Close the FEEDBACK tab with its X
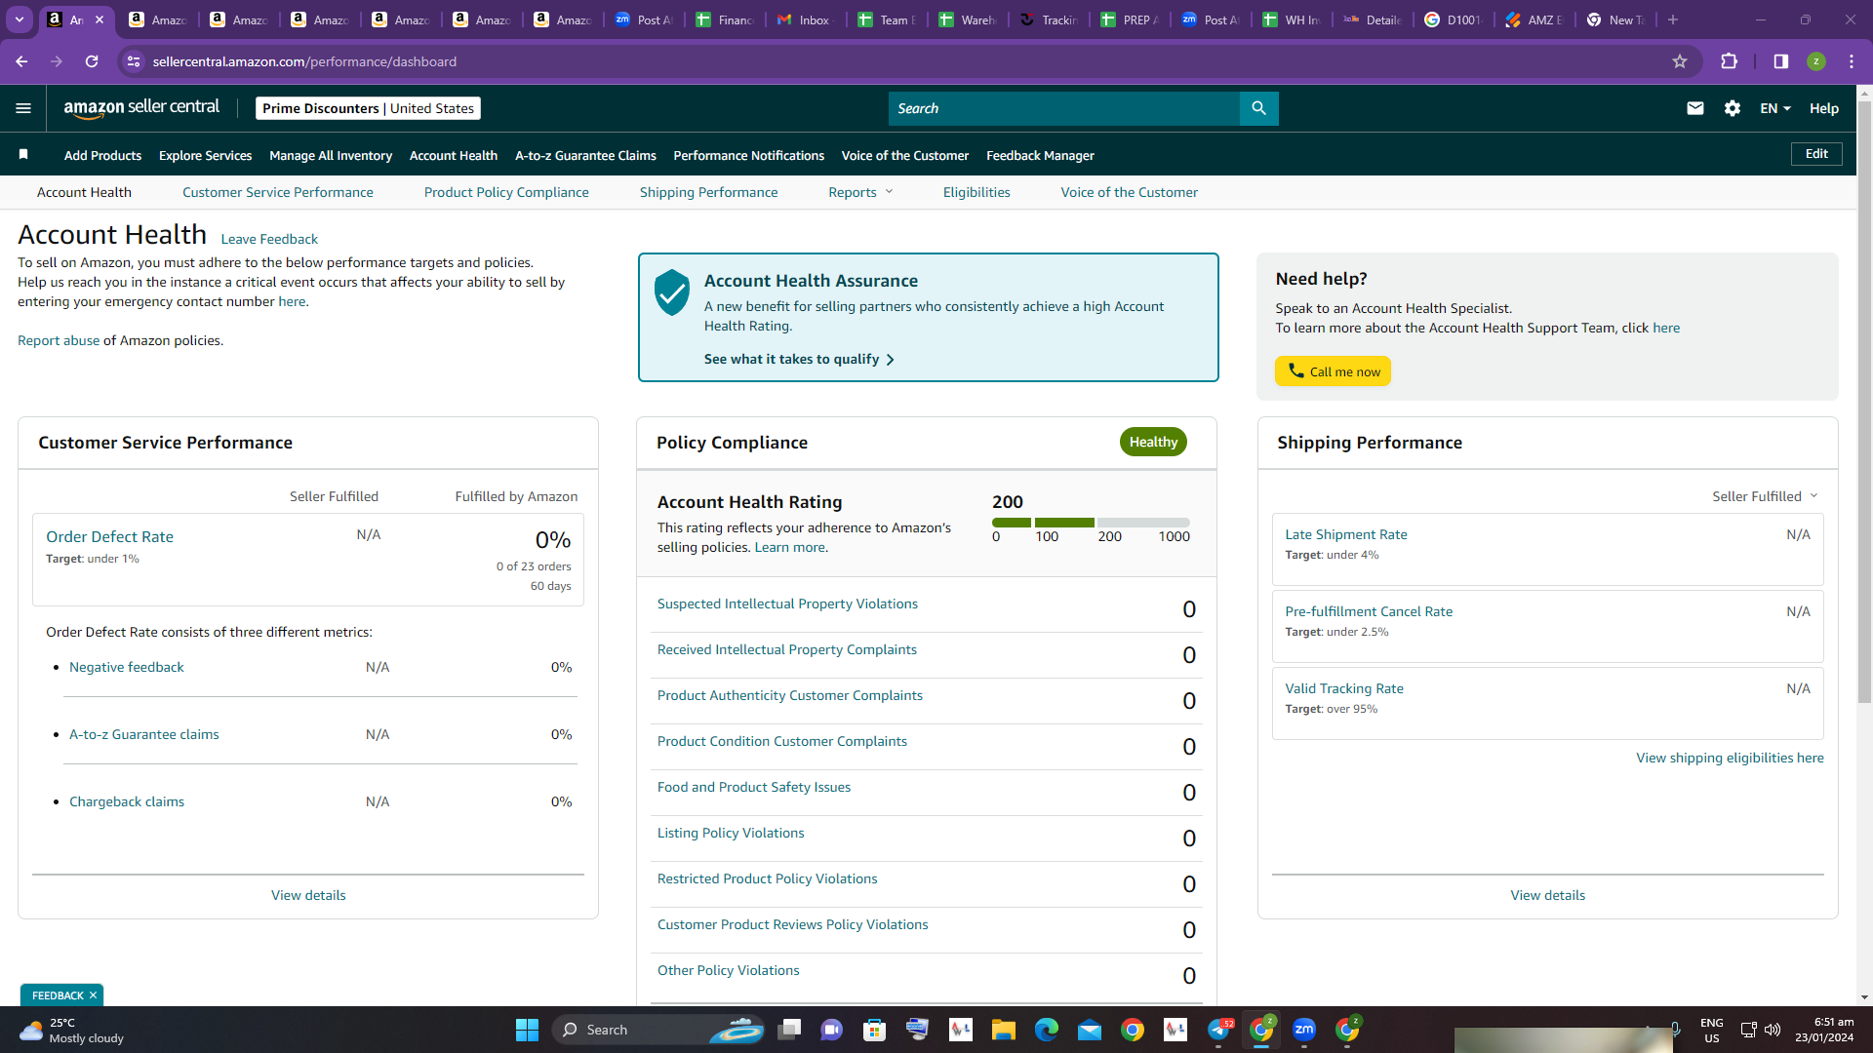Image resolution: width=1873 pixels, height=1053 pixels. [93, 995]
